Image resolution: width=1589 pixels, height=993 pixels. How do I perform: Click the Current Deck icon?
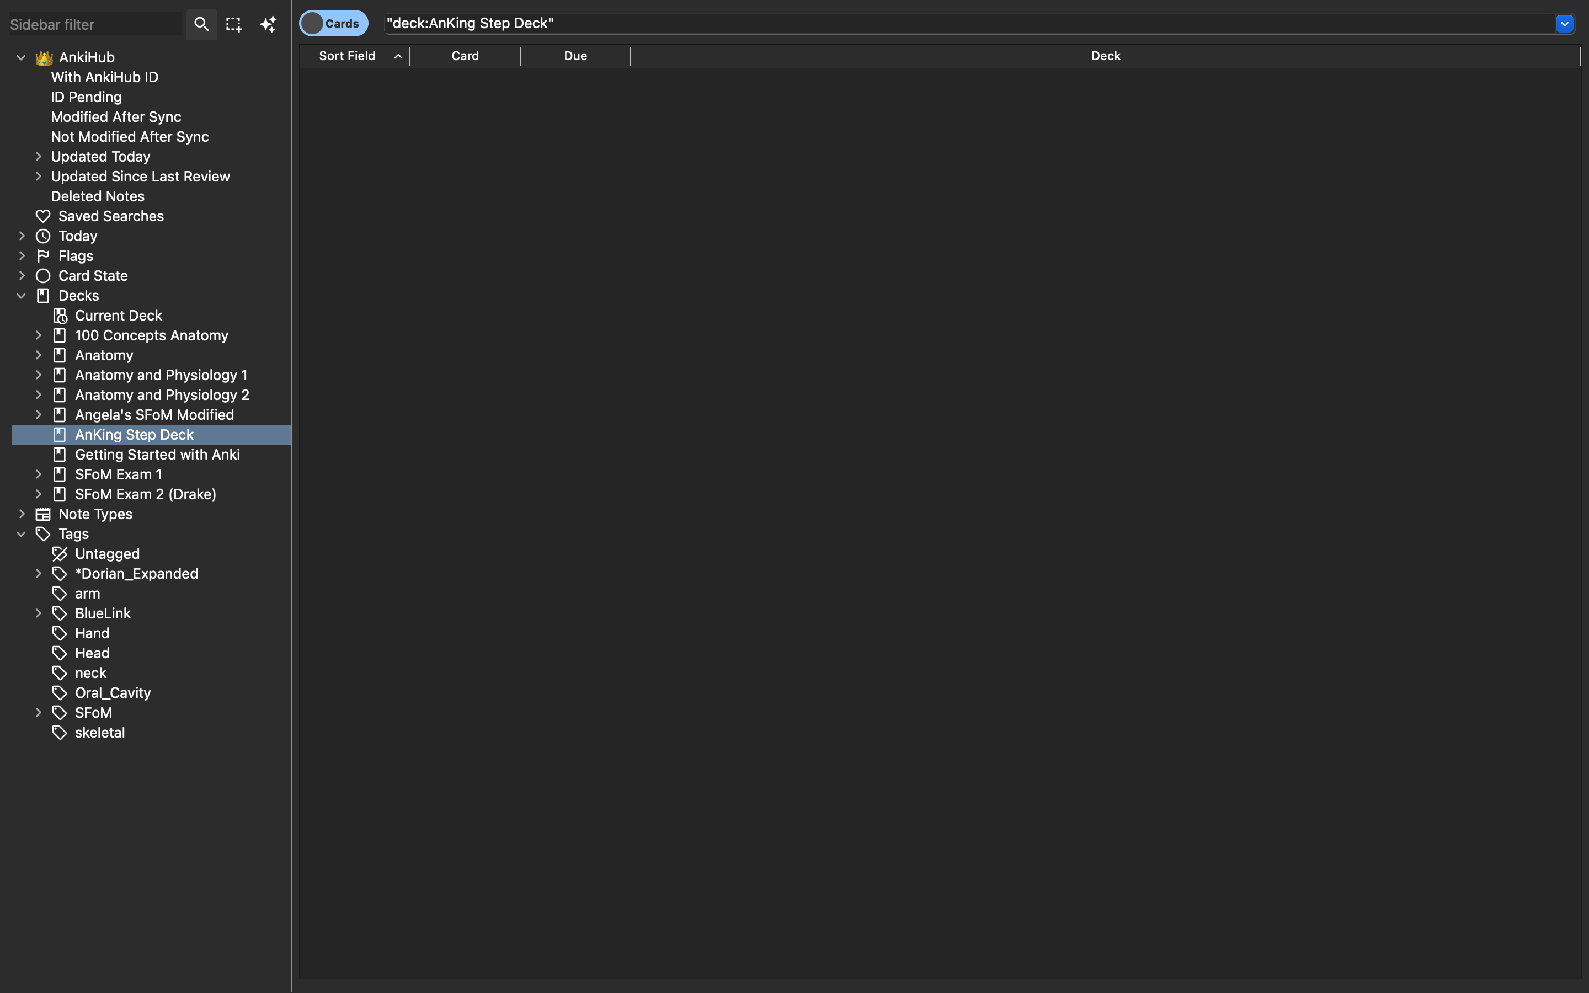point(60,316)
